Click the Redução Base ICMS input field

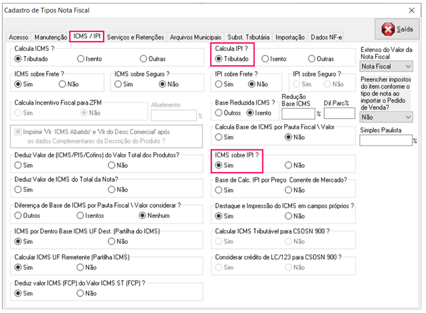[x=298, y=113]
